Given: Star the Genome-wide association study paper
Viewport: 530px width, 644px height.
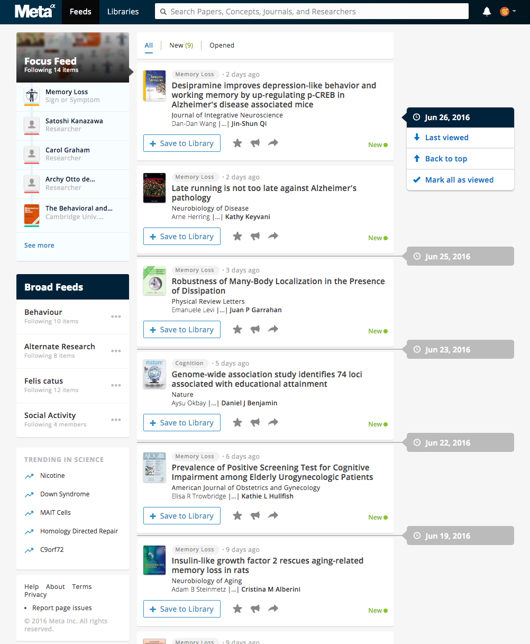Looking at the screenshot, I should tap(237, 422).
